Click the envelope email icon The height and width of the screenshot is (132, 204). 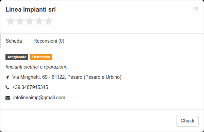pos(8,98)
